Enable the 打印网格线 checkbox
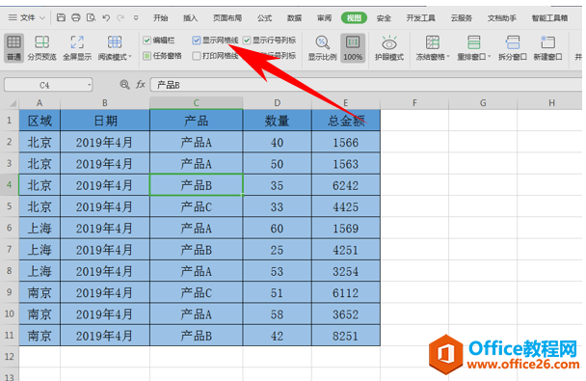586x381 pixels. pyautogui.click(x=197, y=56)
